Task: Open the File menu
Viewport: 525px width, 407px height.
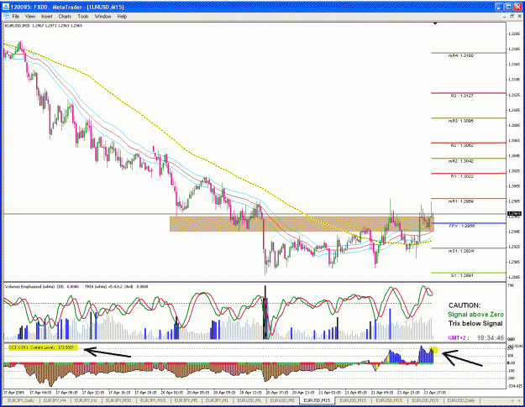Action: (16, 17)
